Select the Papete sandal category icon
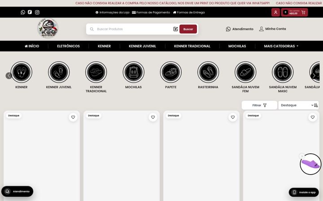 [171, 72]
